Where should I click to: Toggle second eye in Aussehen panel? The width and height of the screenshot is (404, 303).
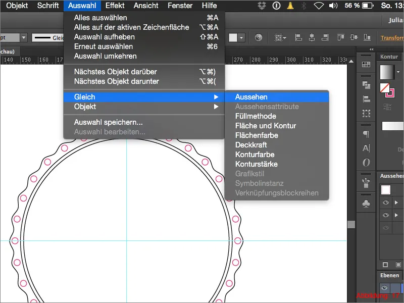[x=386, y=215]
